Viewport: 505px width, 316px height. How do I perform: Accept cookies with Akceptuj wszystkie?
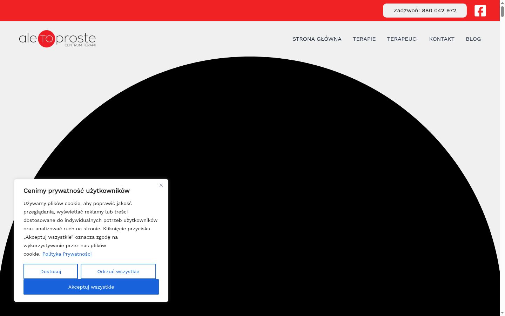(91, 287)
